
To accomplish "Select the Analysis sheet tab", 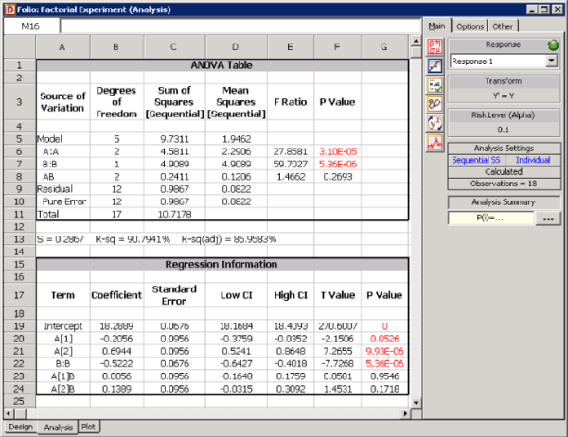I will (x=58, y=428).
